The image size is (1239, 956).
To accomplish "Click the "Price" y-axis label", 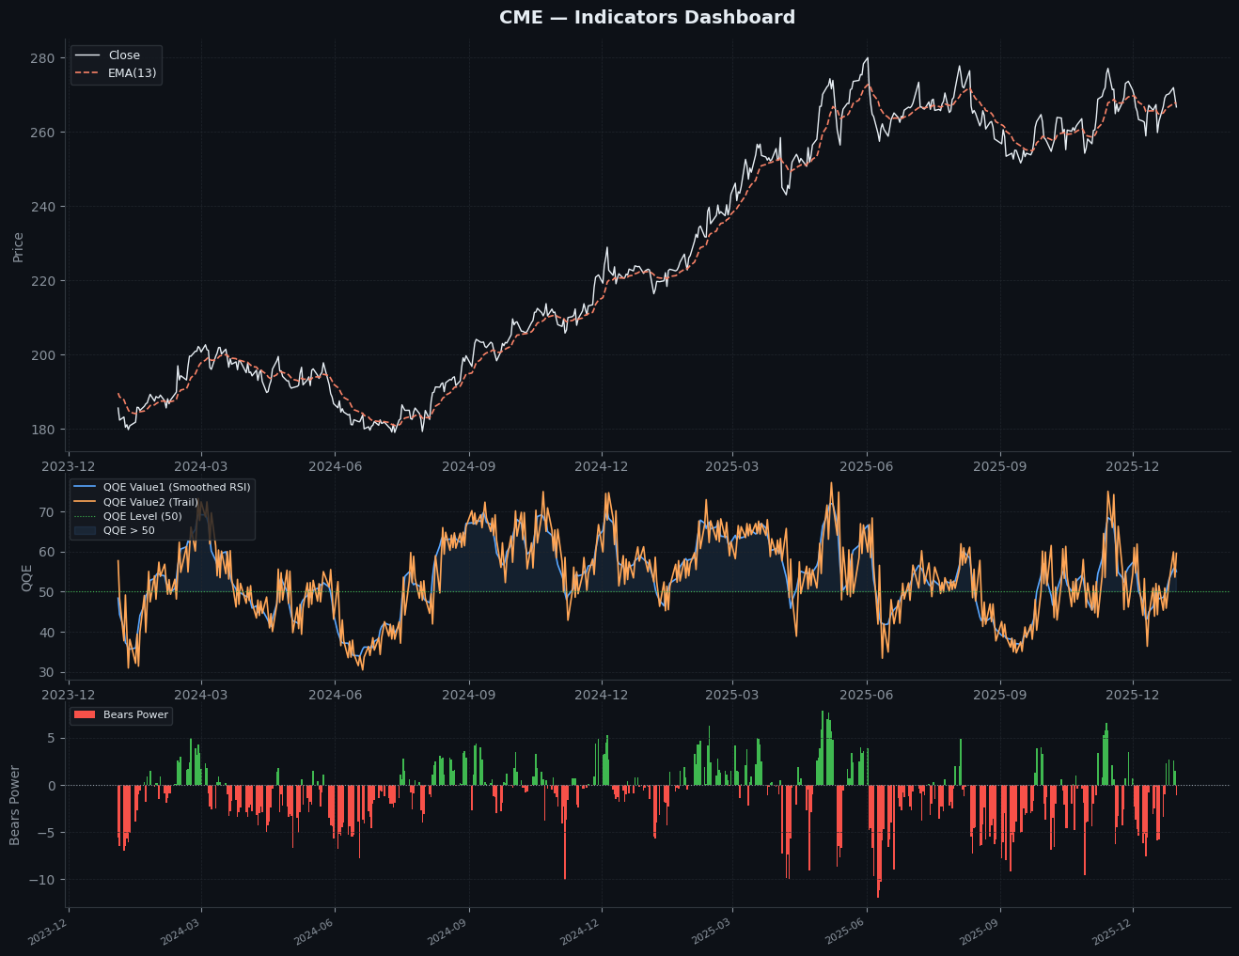I will coord(18,246).
